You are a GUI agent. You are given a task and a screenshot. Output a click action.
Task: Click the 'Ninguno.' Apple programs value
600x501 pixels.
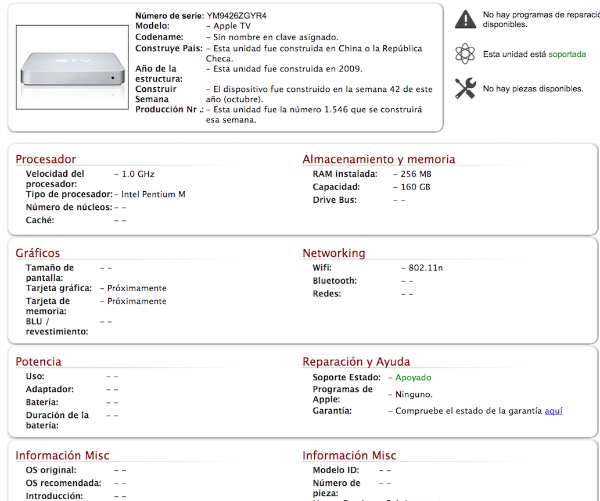click(x=414, y=395)
